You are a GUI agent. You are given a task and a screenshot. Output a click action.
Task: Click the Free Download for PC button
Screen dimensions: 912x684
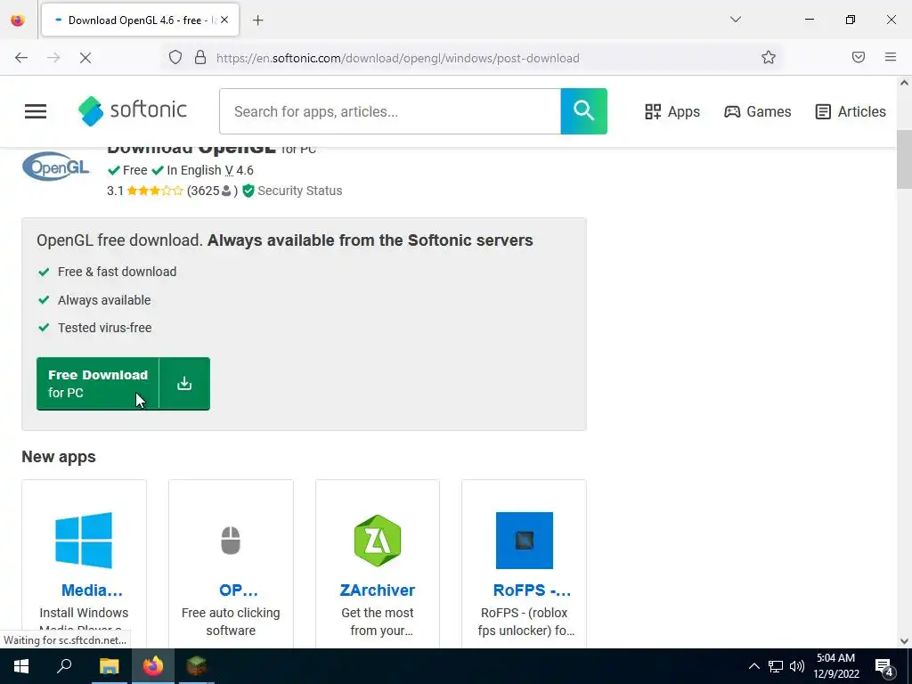point(98,383)
